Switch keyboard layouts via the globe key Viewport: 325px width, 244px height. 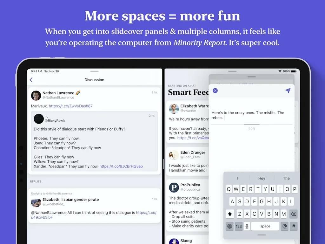tap(229, 226)
